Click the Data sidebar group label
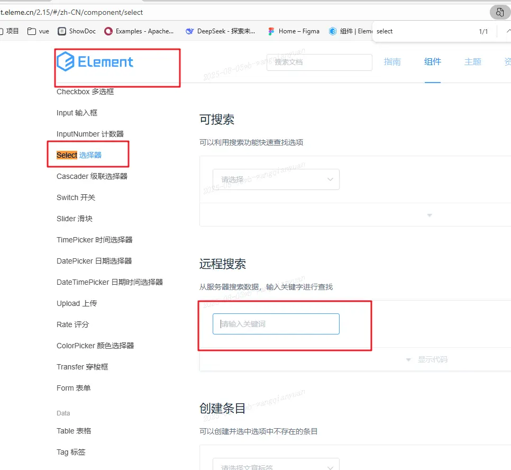 (63, 413)
